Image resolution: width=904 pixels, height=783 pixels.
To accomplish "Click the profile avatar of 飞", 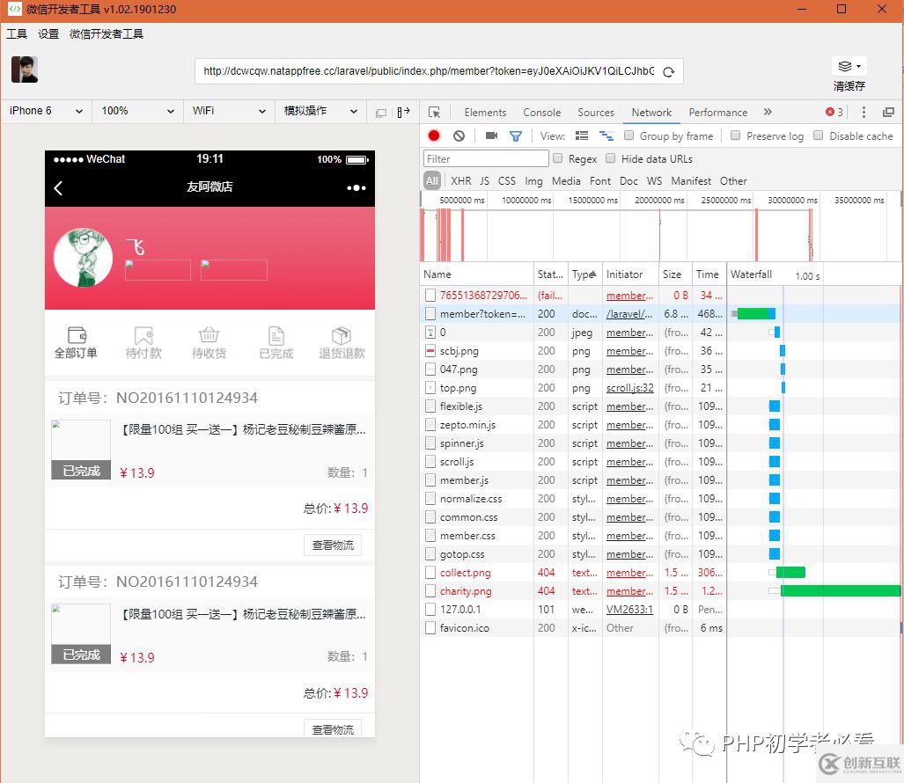I will [x=83, y=258].
